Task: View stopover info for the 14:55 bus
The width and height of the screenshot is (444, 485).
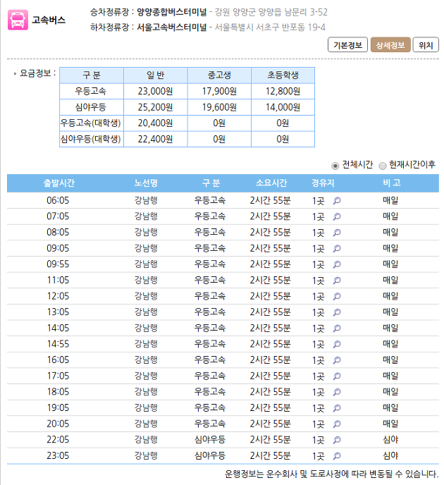Action: [337, 344]
